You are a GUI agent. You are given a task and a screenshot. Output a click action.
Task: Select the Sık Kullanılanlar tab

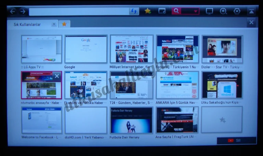pyautogui.click(x=33, y=24)
